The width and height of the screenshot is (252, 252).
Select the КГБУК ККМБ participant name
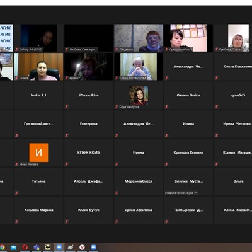click(x=88, y=152)
